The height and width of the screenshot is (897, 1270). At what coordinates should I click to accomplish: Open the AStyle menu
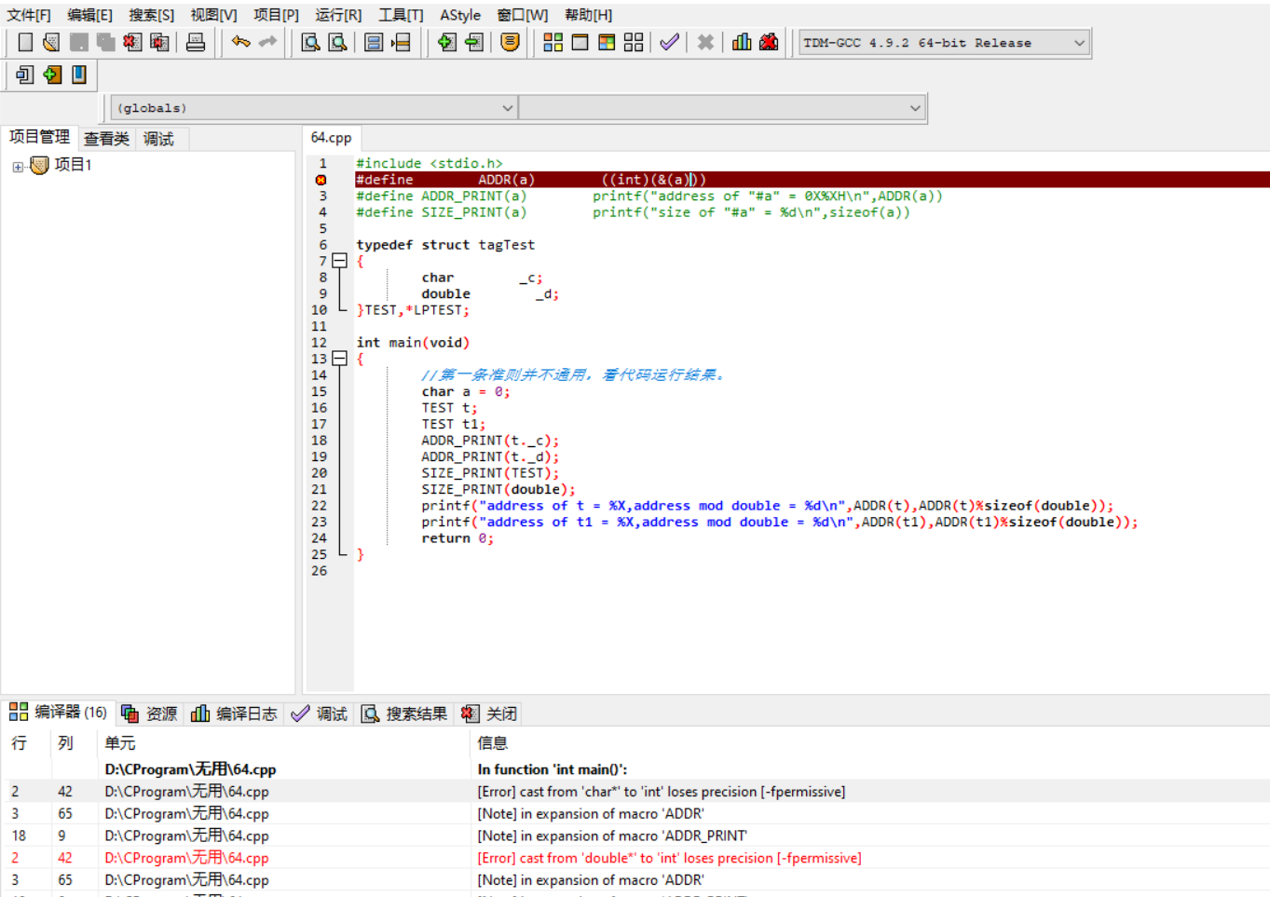(460, 15)
